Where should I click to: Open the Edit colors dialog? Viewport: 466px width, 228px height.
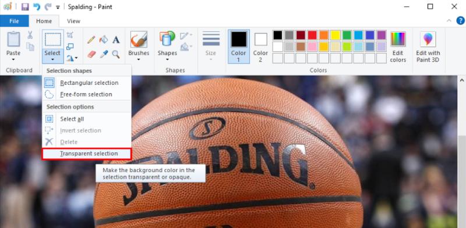398,47
